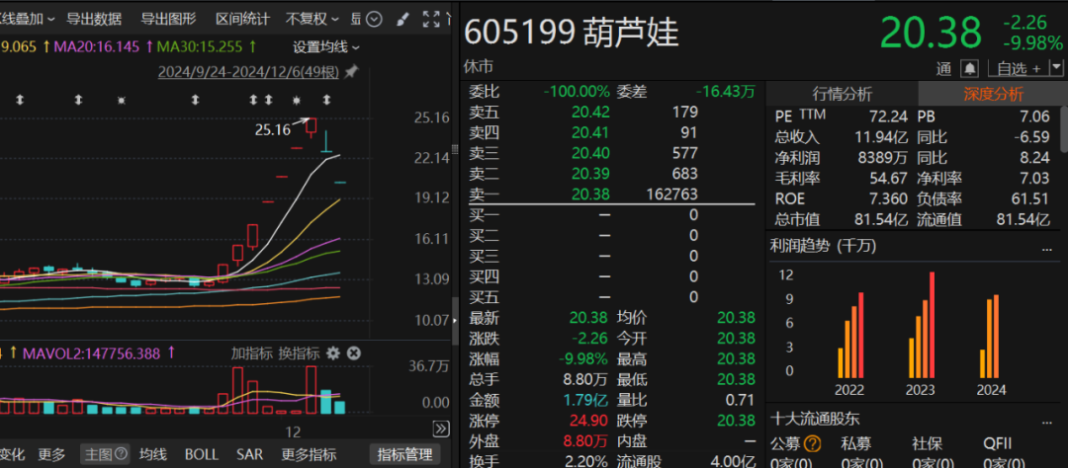The height and width of the screenshot is (468, 1068).
Task: Click stock title 605199 葫芦娃
Action: [x=573, y=32]
